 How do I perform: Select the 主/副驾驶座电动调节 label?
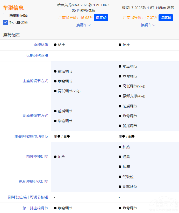pyautogui.click(x=31, y=136)
